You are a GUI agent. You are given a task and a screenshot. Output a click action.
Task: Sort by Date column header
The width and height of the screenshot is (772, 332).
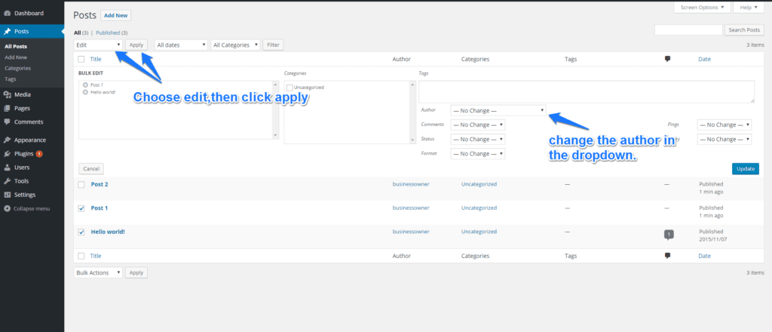point(705,59)
